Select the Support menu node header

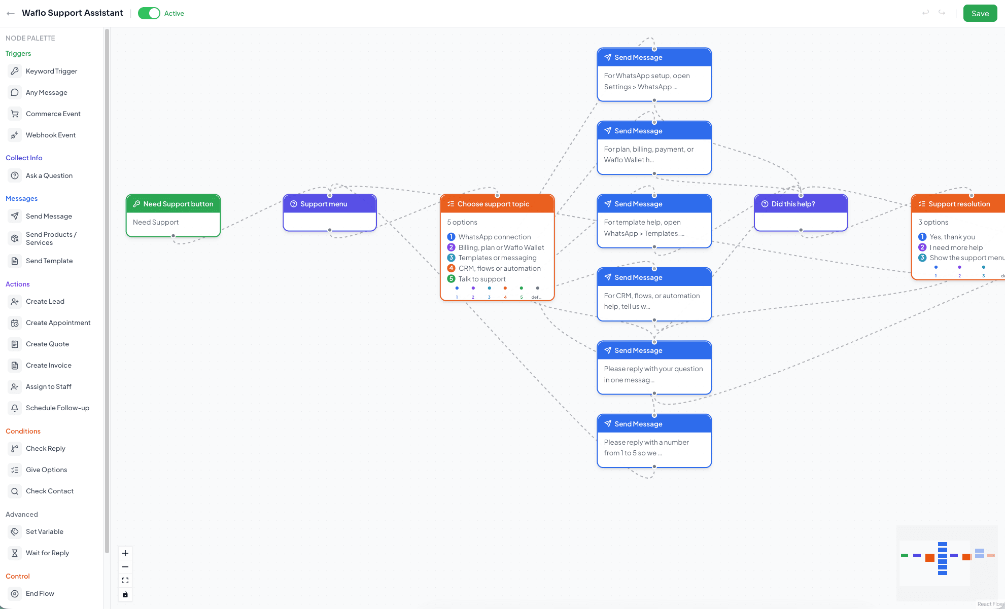coord(330,204)
